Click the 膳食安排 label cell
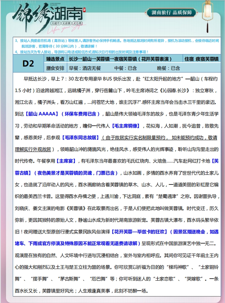 coord(55,68)
